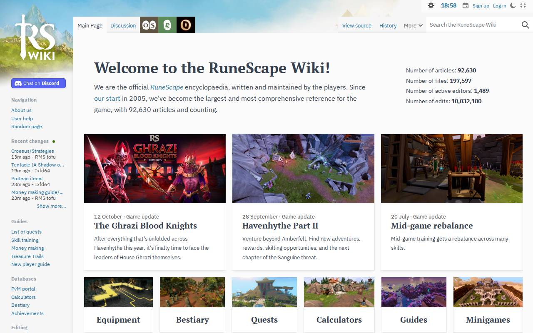Image resolution: width=533 pixels, height=333 pixels.
Task: Click the 18:58 clock in the top bar
Action: pos(449,5)
